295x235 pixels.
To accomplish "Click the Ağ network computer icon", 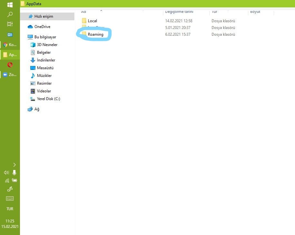I will pyautogui.click(x=30, y=109).
